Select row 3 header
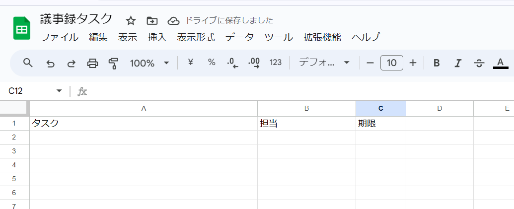This screenshot has width=514, height=209. click(14, 151)
